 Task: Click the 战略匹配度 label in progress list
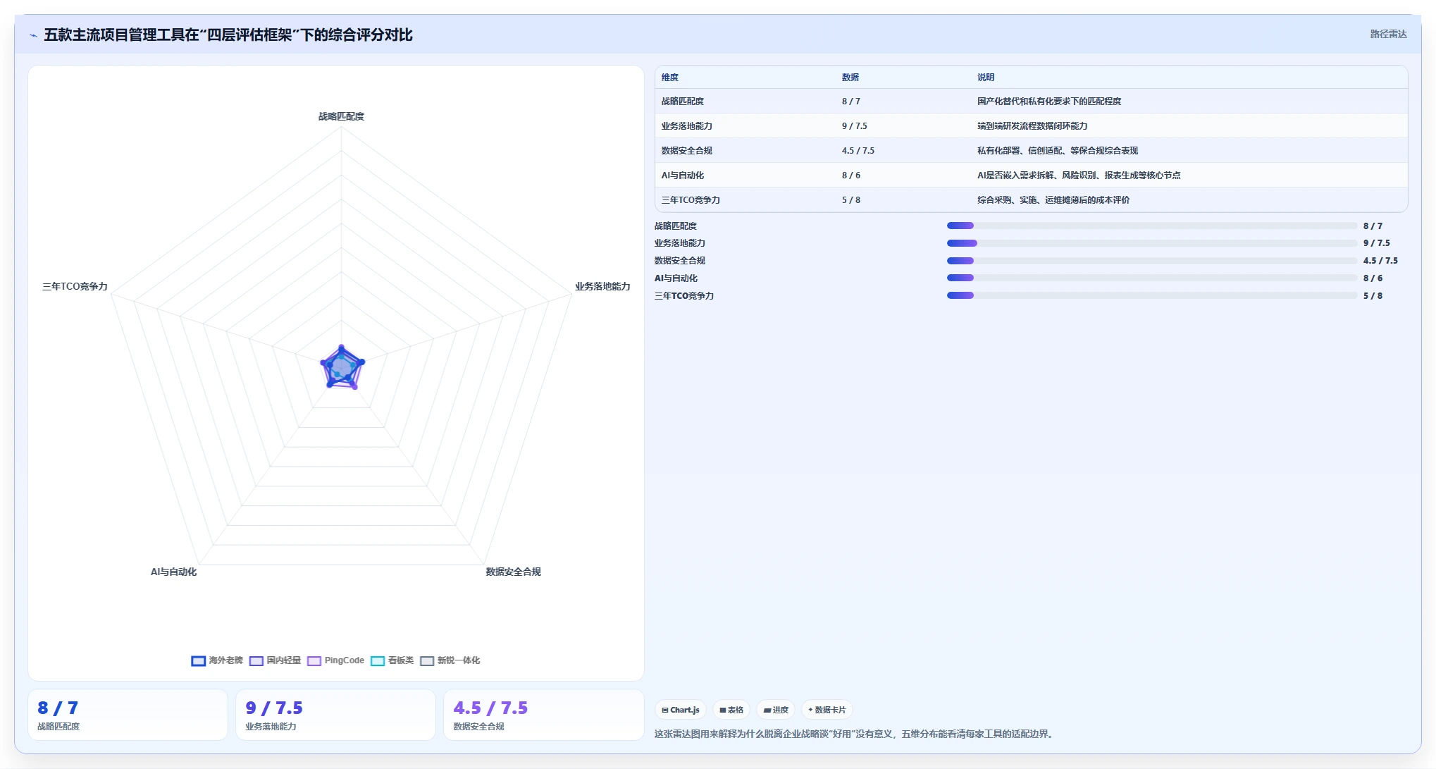(676, 226)
